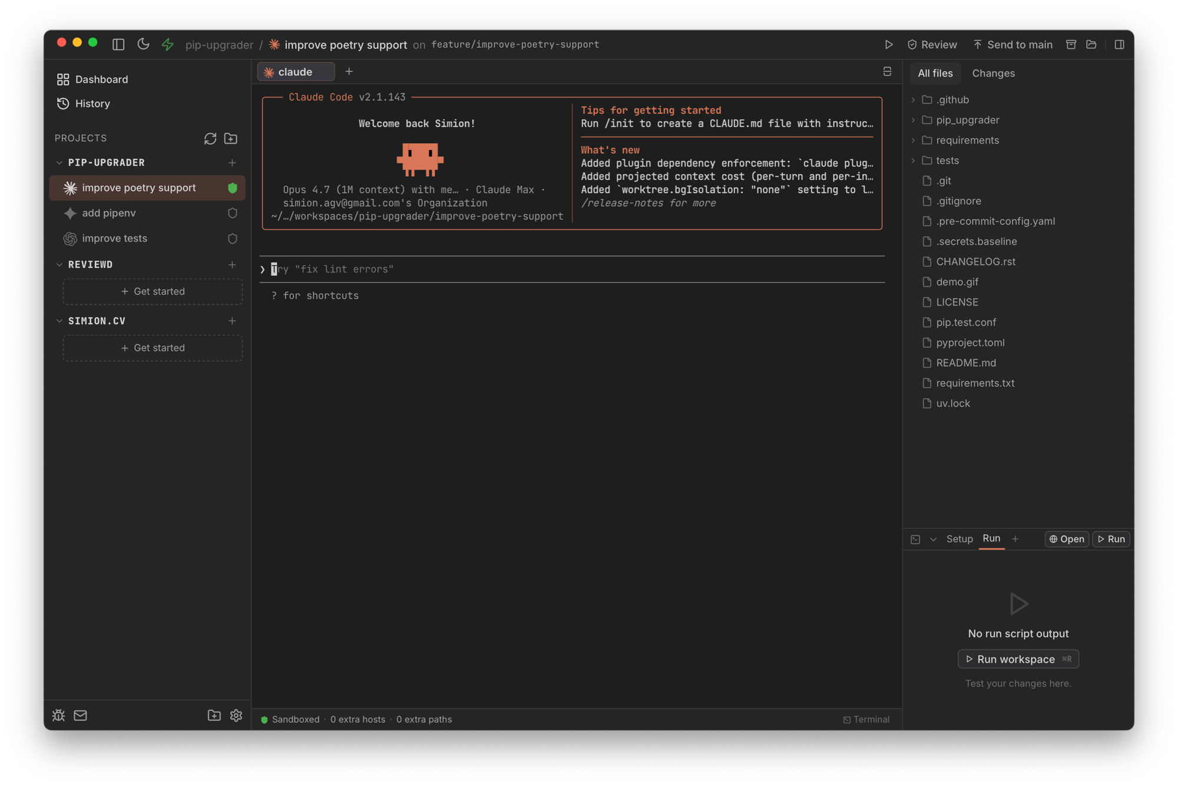Collapse the REVIEWD project

pyautogui.click(x=59, y=265)
